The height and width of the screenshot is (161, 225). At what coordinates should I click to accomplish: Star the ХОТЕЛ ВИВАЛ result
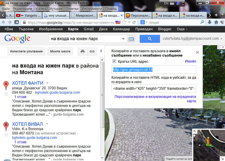click(x=6, y=135)
